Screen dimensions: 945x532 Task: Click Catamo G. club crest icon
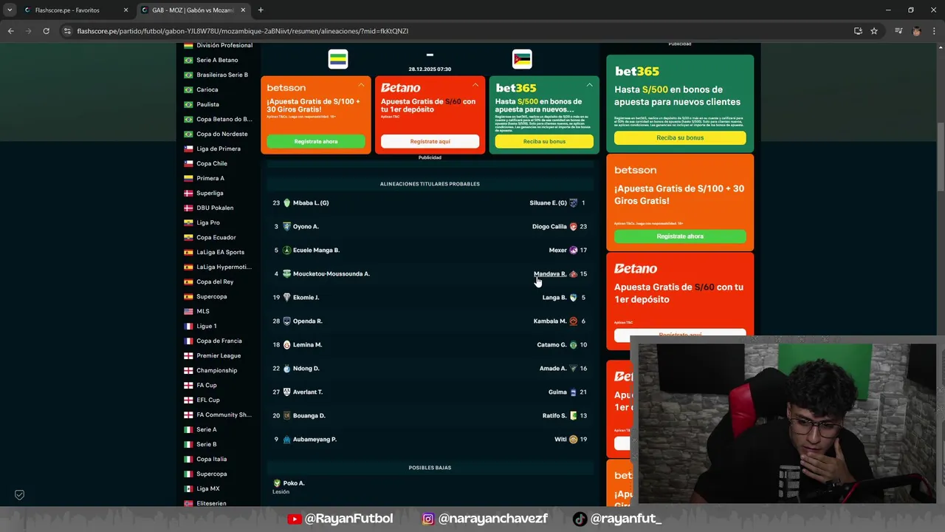click(x=573, y=344)
